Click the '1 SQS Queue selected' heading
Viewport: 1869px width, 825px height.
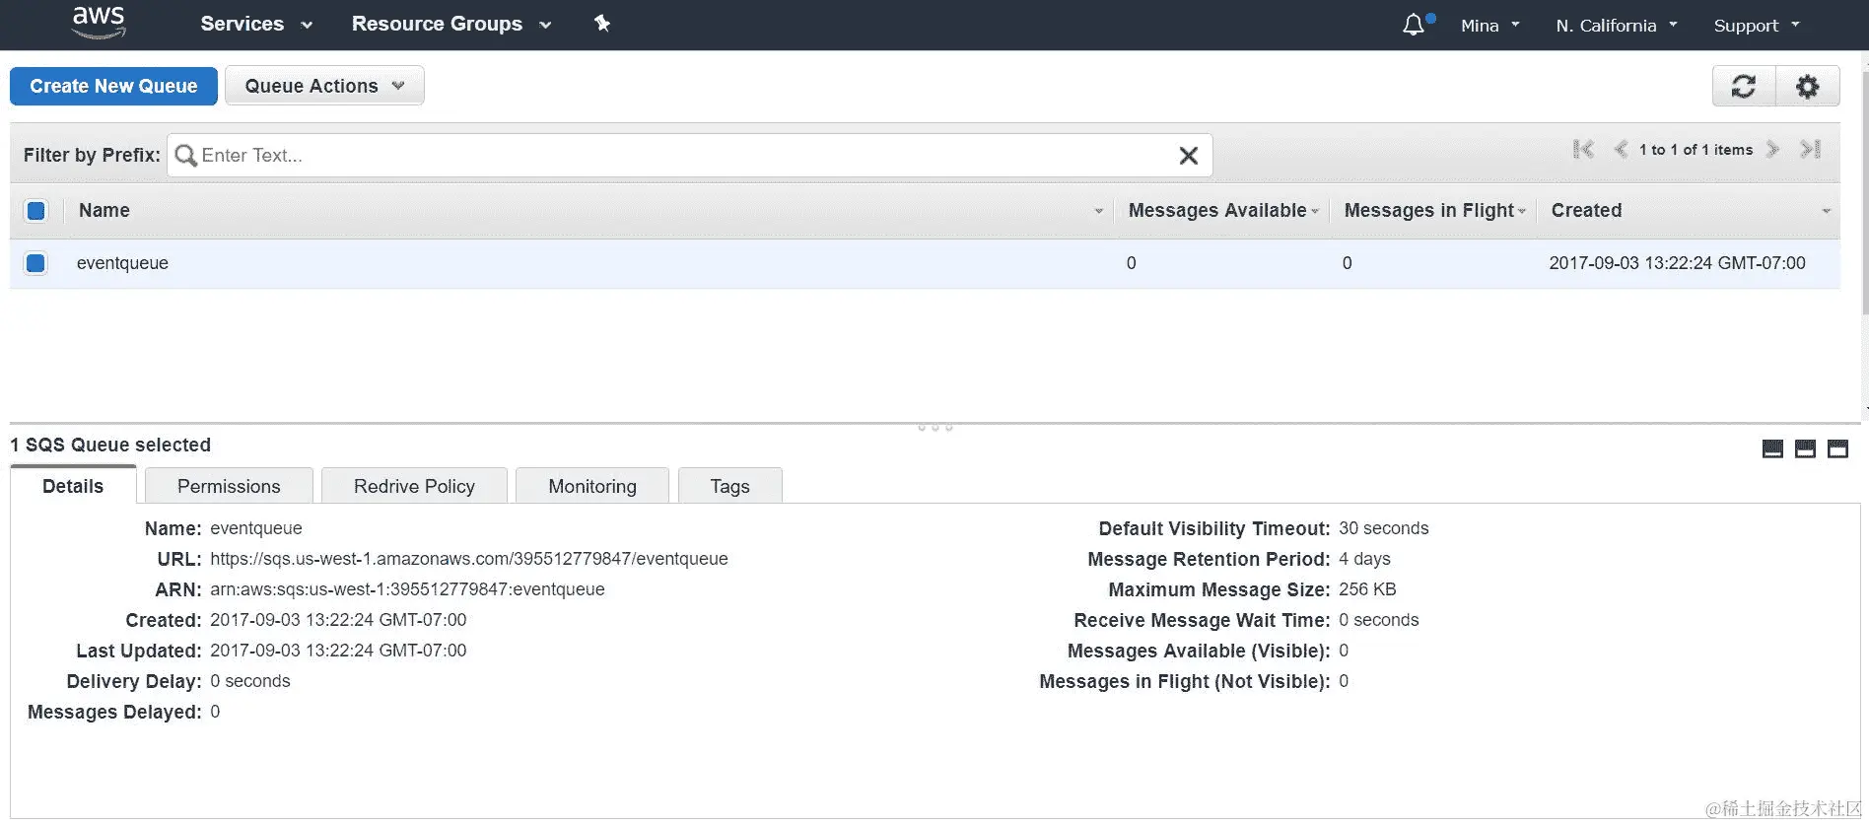coord(110,445)
